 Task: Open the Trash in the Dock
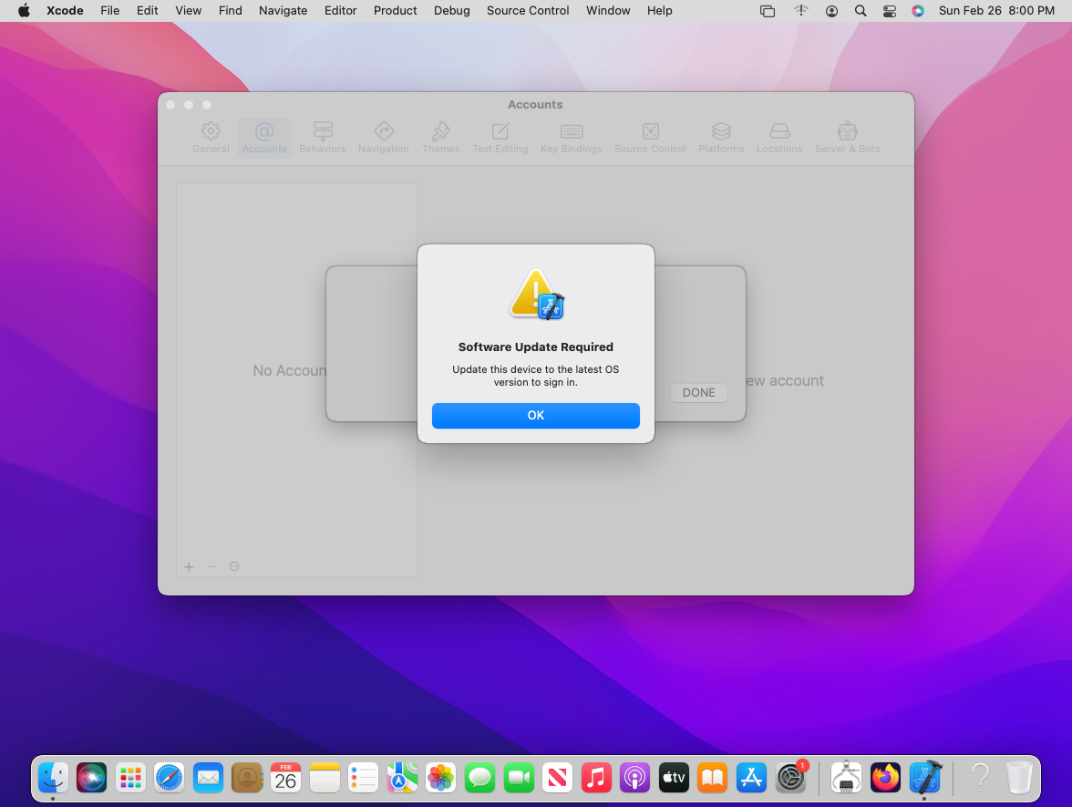click(x=1019, y=778)
